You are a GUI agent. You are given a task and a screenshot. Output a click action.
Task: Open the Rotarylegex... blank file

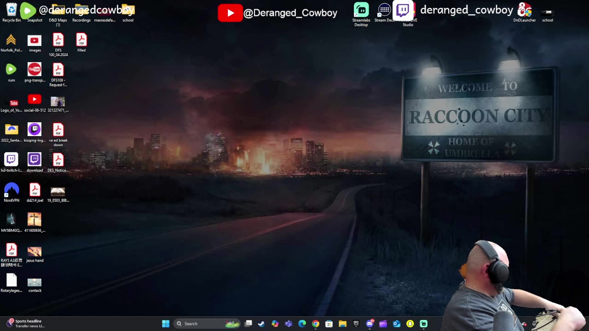click(12, 284)
